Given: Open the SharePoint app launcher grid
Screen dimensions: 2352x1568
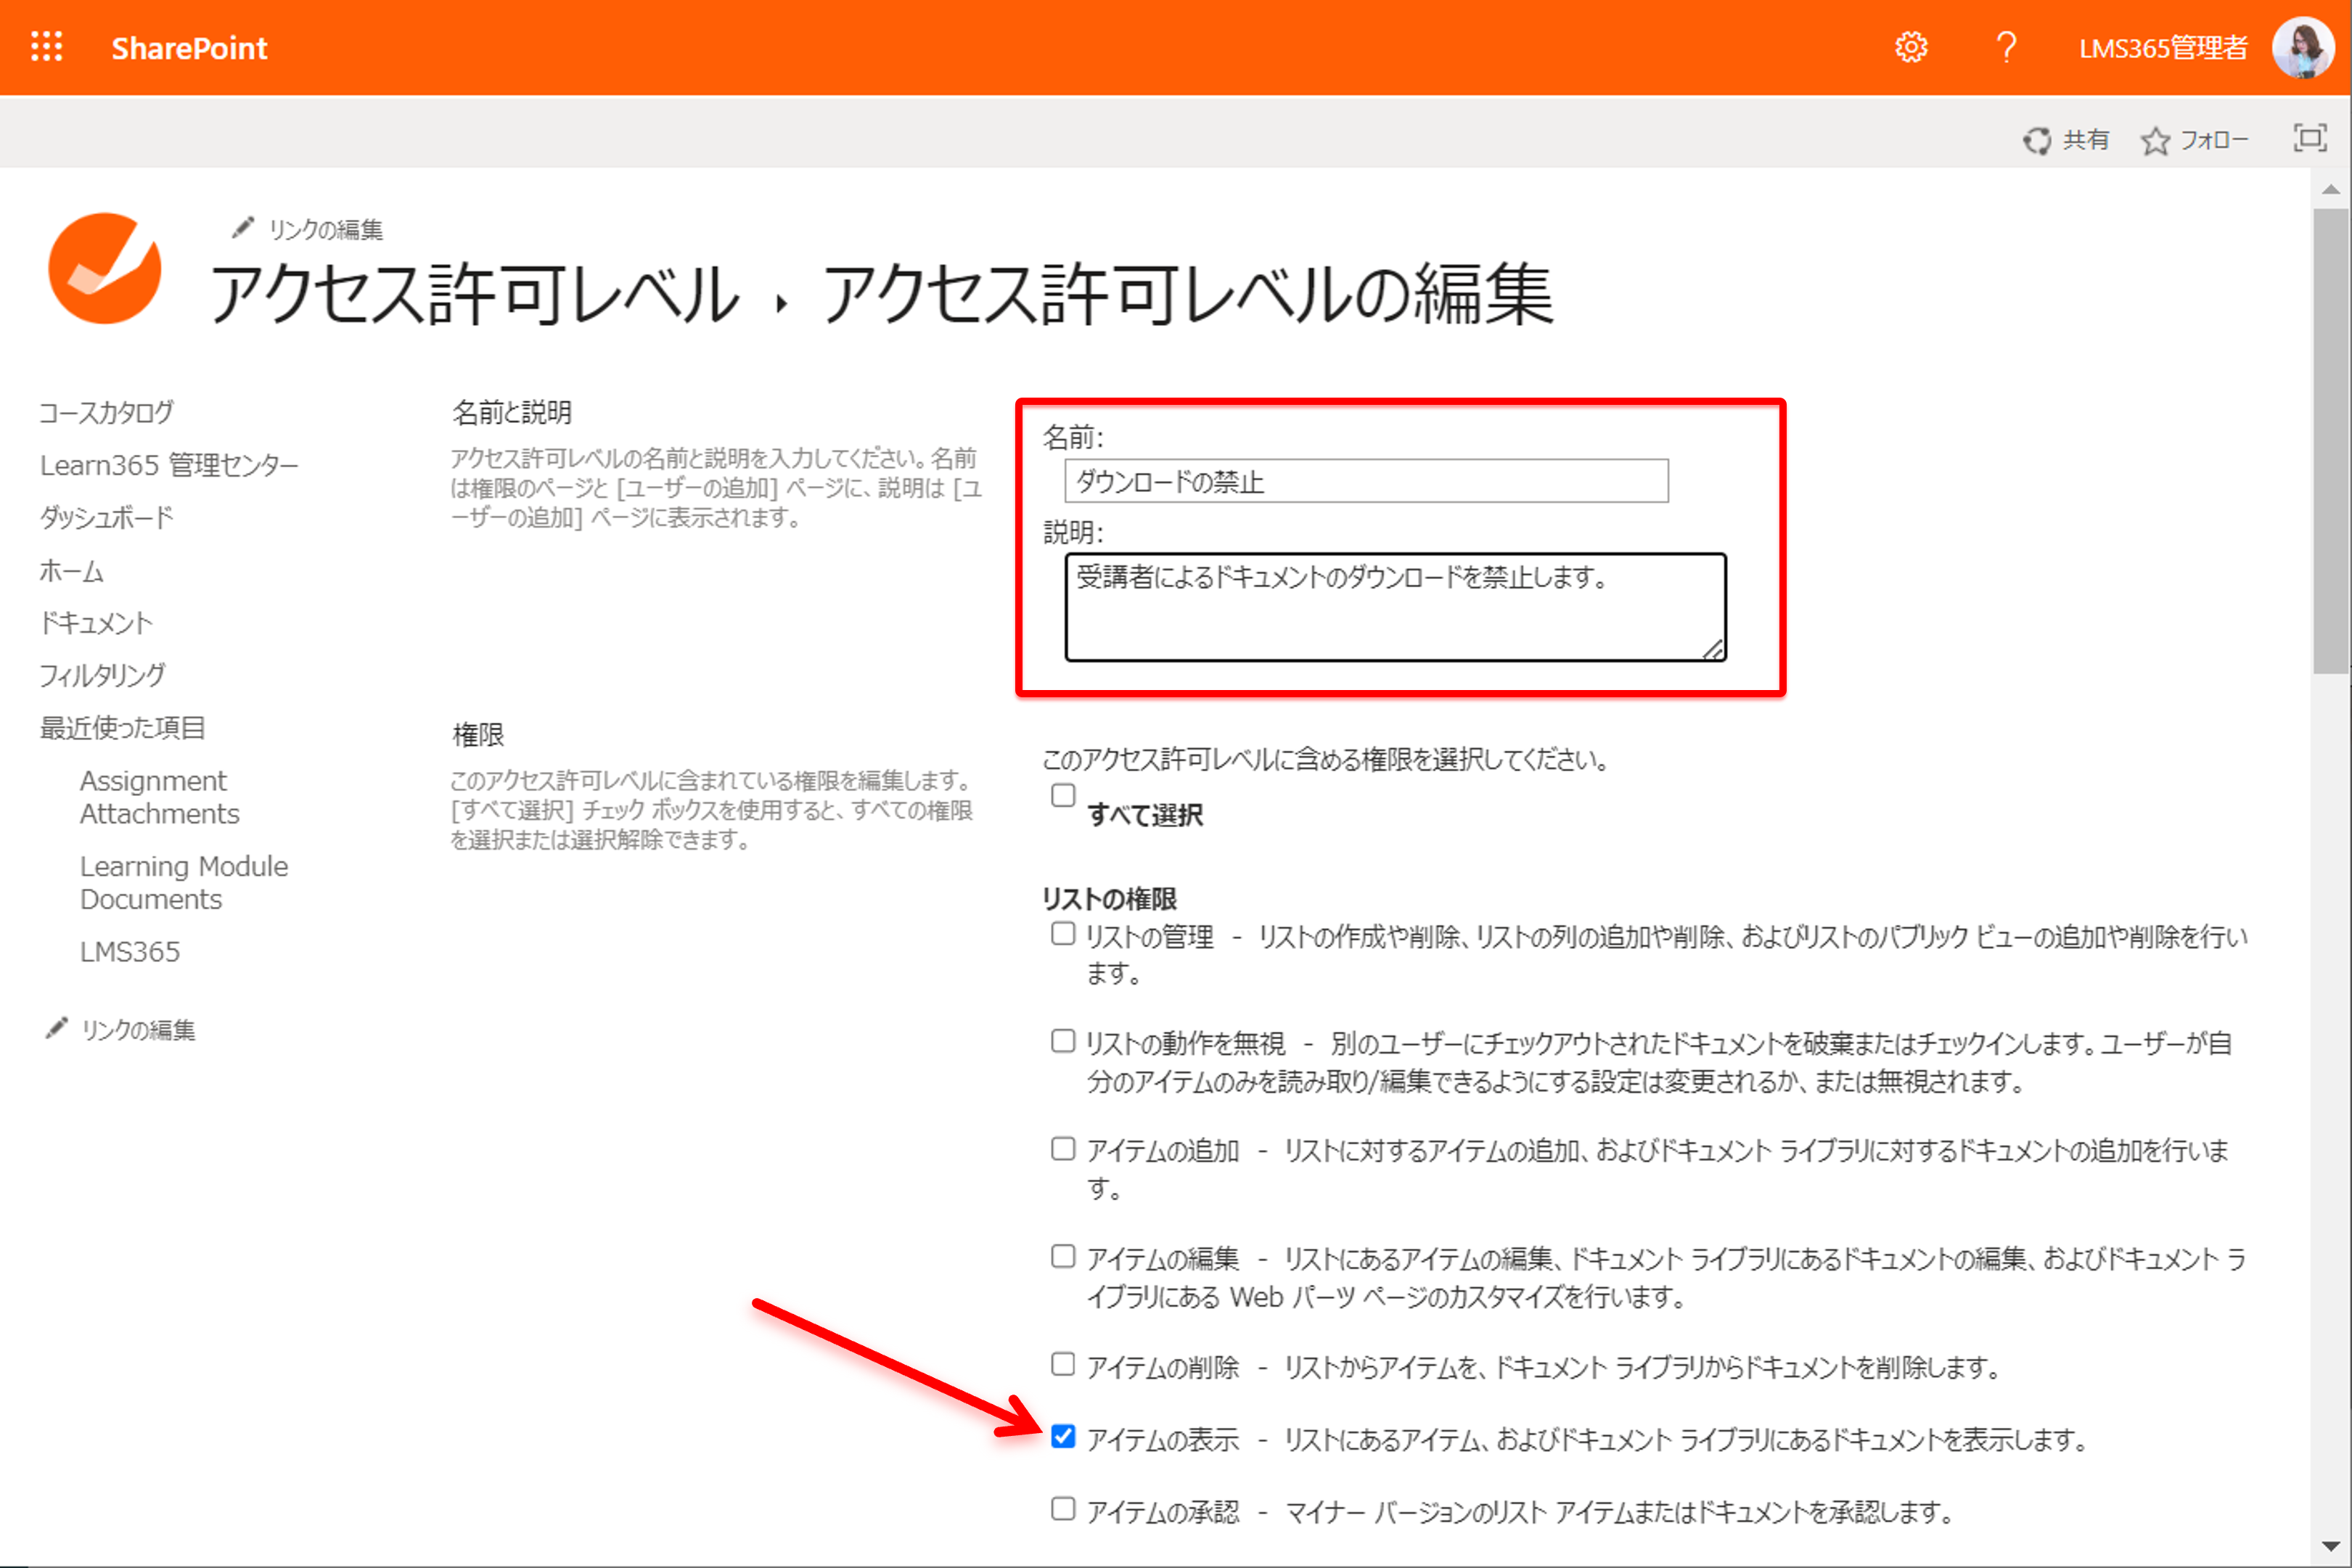Looking at the screenshot, I should (47, 47).
